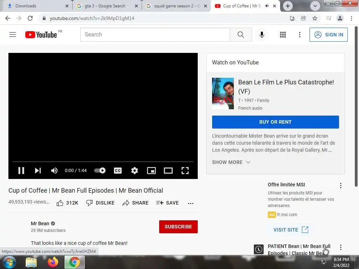Open Bean Le Film poster thumbnail

coord(223,94)
